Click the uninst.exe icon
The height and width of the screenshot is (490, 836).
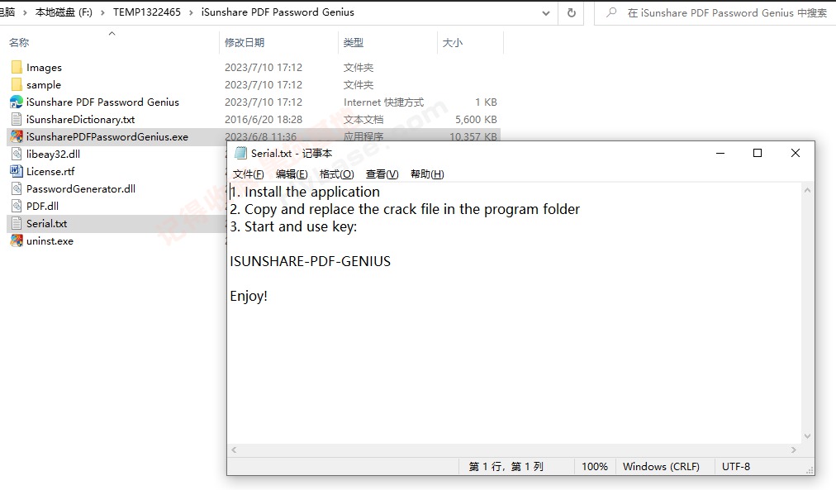(x=17, y=241)
